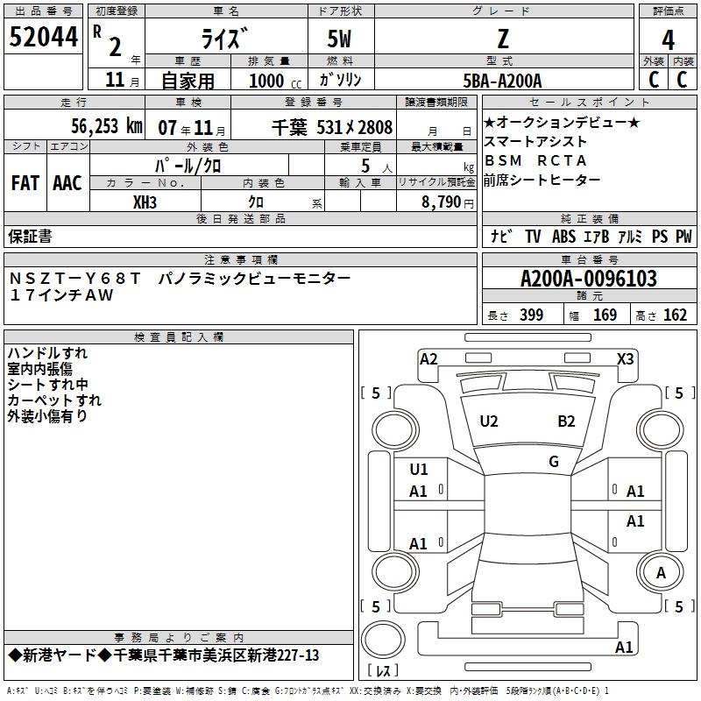701x701 pixels.
Task: Select the displacement value 1000 cc
Action: pos(275,81)
